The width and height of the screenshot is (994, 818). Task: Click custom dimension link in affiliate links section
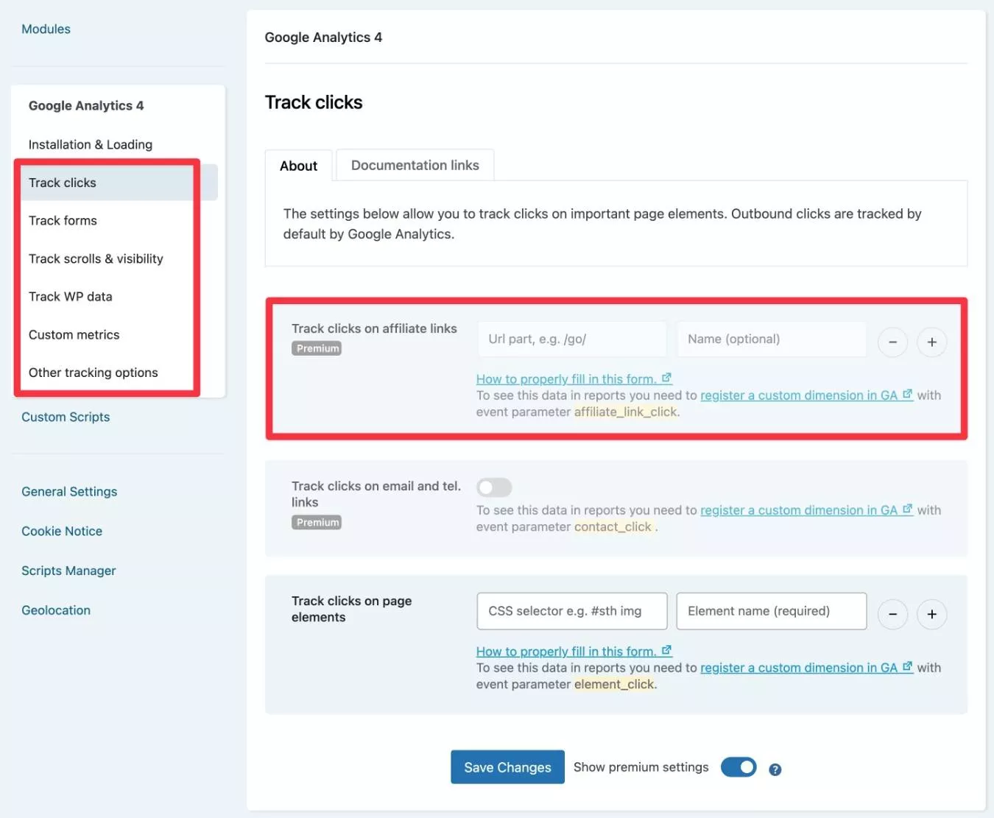tap(806, 395)
